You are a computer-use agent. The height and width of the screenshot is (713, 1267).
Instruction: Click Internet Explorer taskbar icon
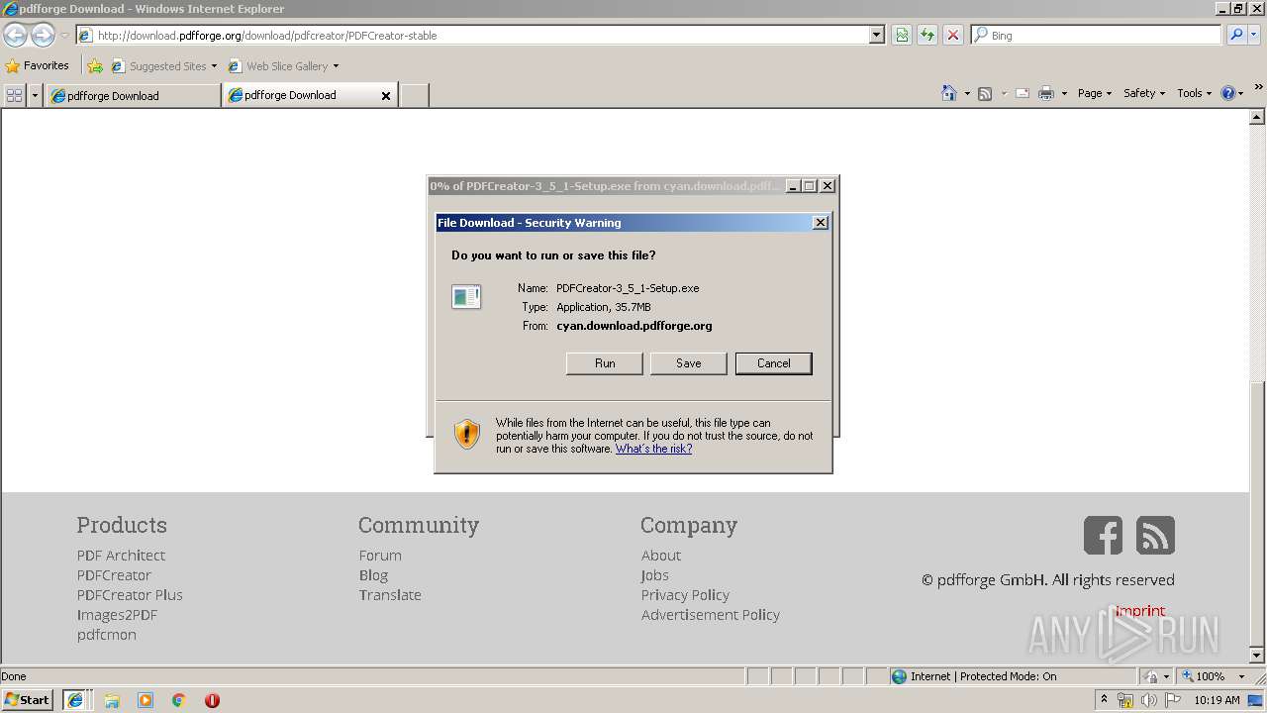pyautogui.click(x=75, y=700)
